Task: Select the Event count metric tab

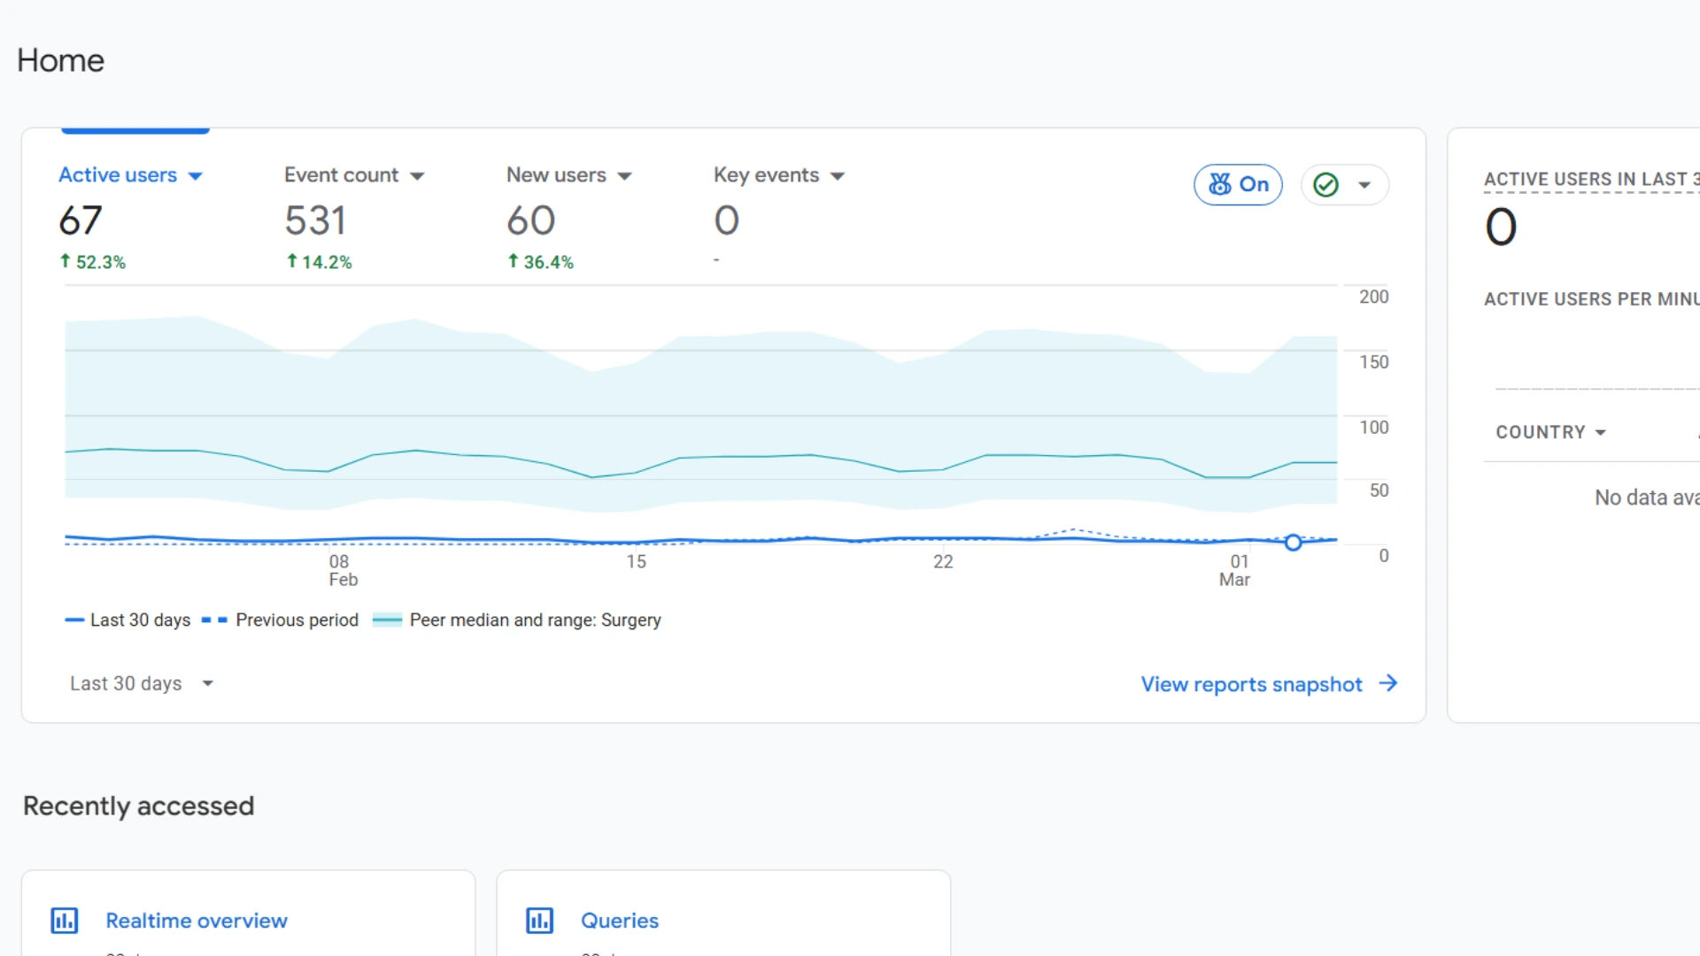Action: coord(341,175)
